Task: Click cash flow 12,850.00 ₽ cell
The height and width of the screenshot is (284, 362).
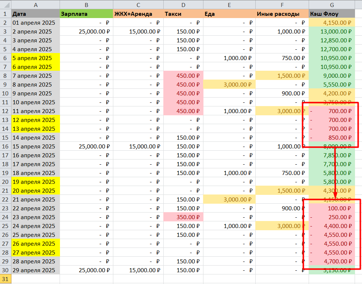Action: pos(332,41)
